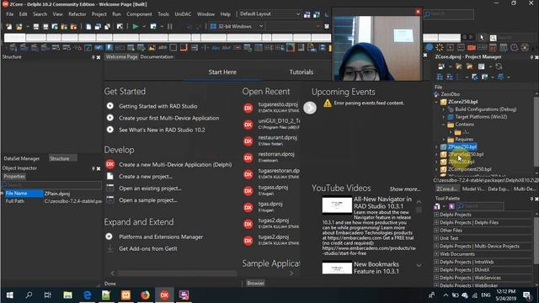Toggle auto-hide pin on Structure panel
The width and height of the screenshot is (539, 303).
tap(93, 57)
